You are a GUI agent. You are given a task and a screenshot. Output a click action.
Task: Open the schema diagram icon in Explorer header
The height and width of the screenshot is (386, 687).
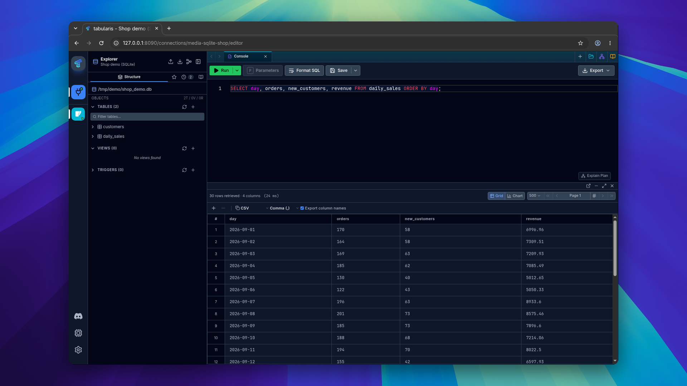(x=189, y=62)
